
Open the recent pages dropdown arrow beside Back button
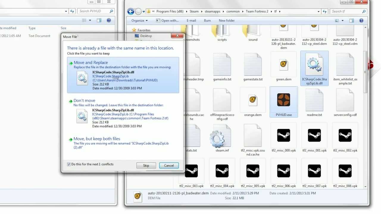143,12
